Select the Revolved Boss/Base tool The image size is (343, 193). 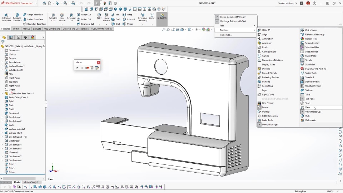17,18
